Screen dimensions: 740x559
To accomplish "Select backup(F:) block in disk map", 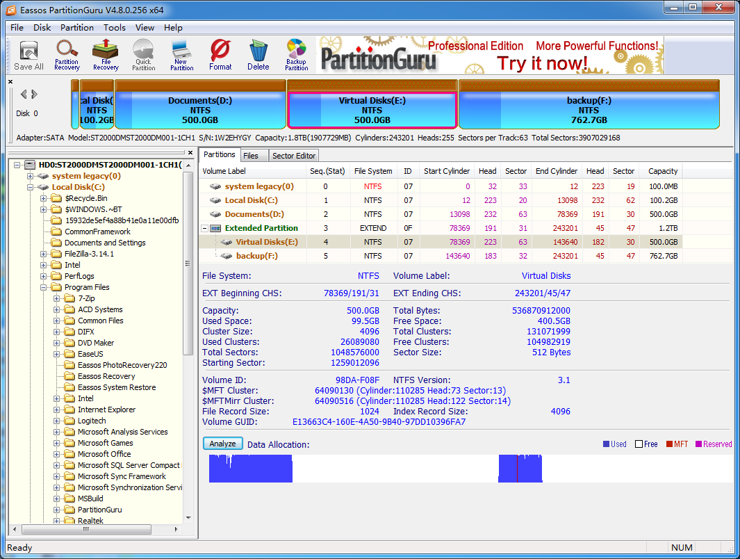I will pyautogui.click(x=589, y=104).
